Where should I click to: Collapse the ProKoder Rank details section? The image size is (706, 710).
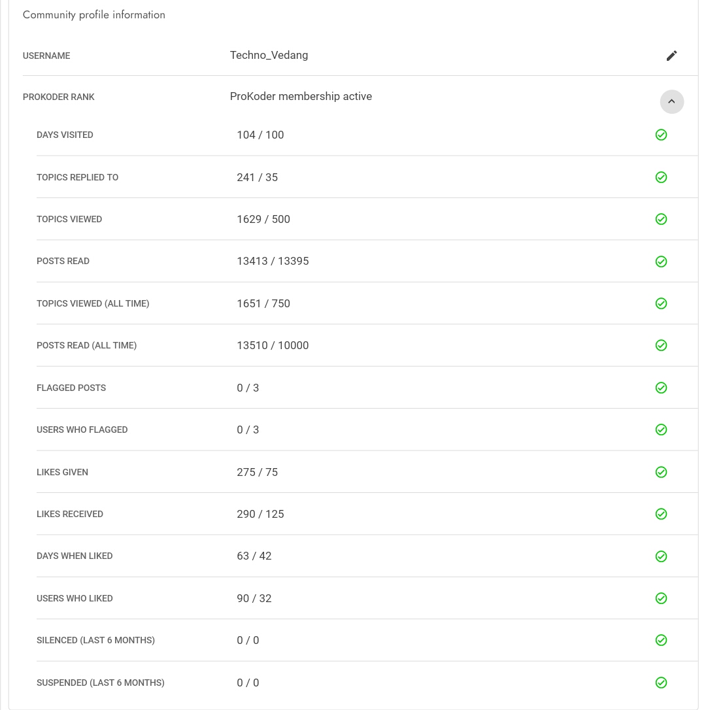pyautogui.click(x=671, y=101)
